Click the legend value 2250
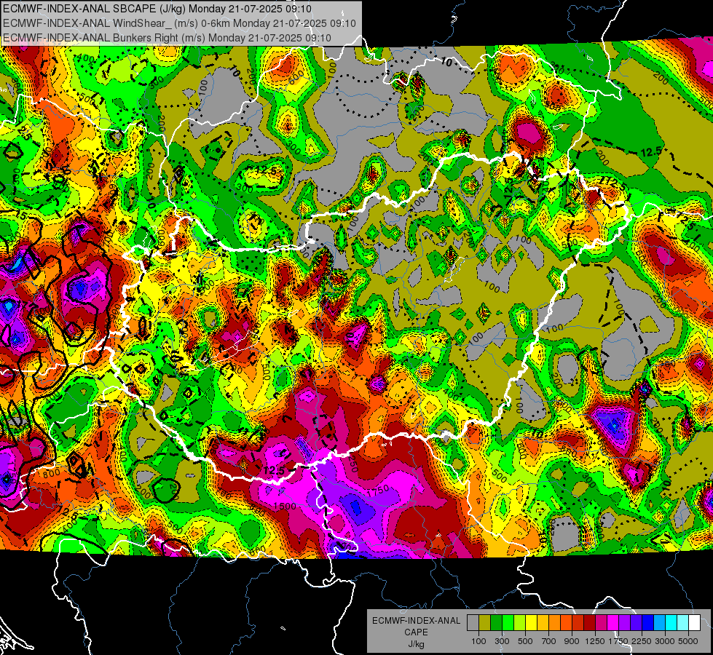 point(641,641)
